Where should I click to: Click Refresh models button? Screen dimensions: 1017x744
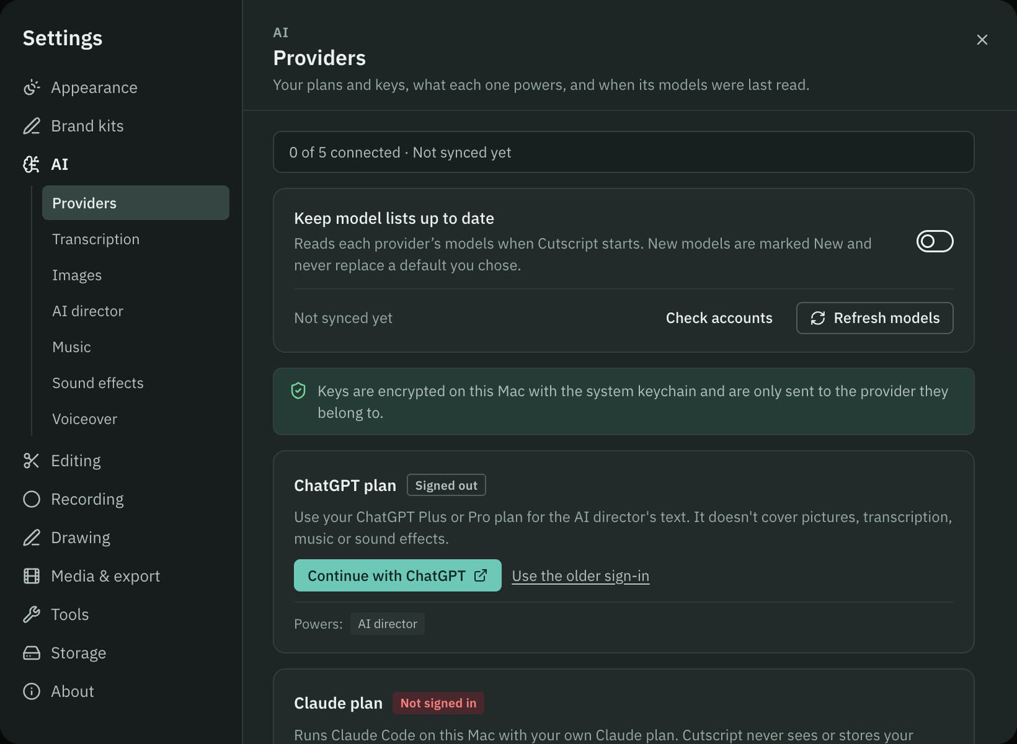pos(875,318)
